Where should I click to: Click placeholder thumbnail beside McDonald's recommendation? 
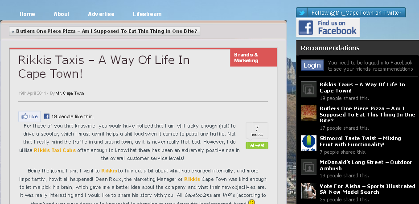click(x=308, y=167)
